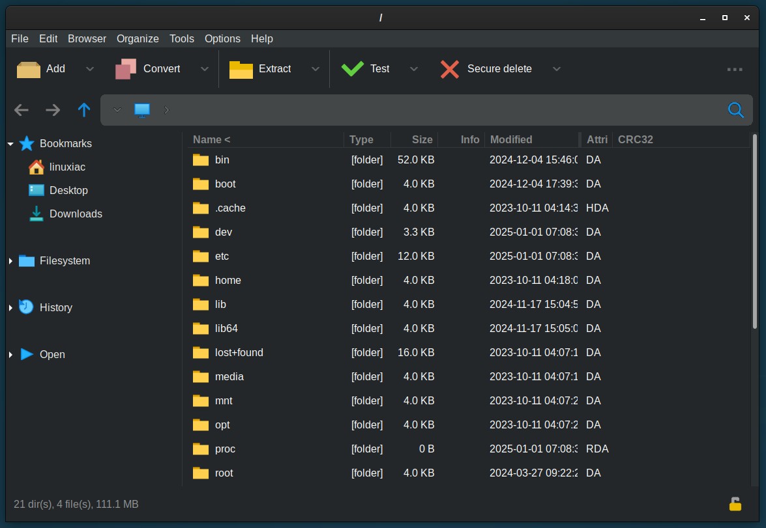Open the Help menu
Image resolution: width=766 pixels, height=528 pixels.
(262, 38)
